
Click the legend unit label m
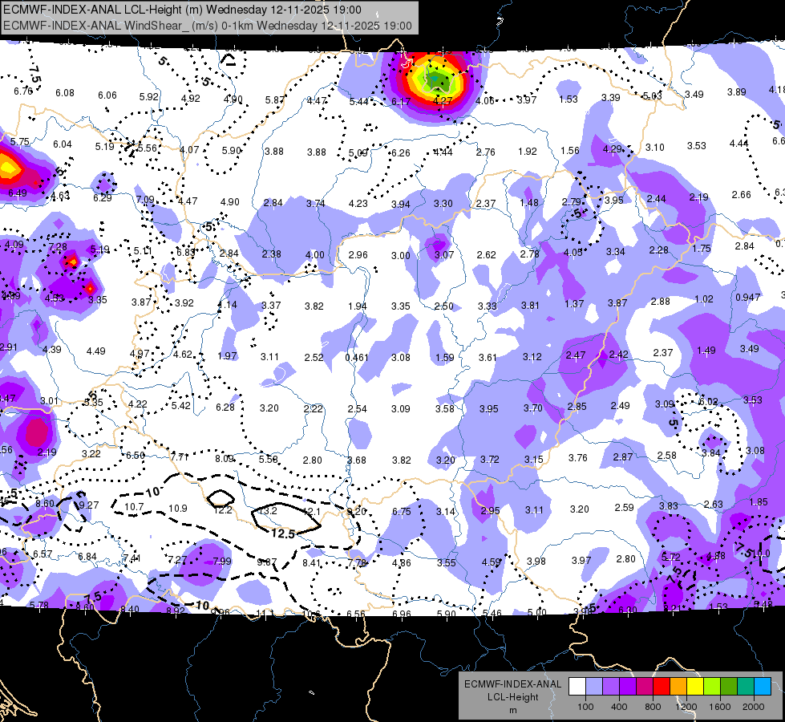tap(512, 711)
